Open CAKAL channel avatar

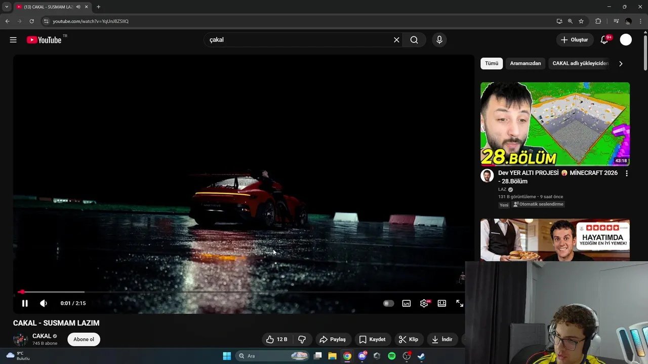pyautogui.click(x=21, y=339)
